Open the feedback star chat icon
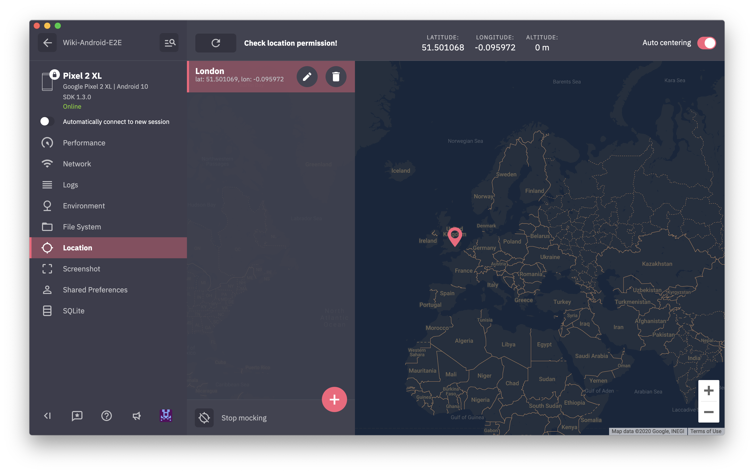 click(77, 416)
